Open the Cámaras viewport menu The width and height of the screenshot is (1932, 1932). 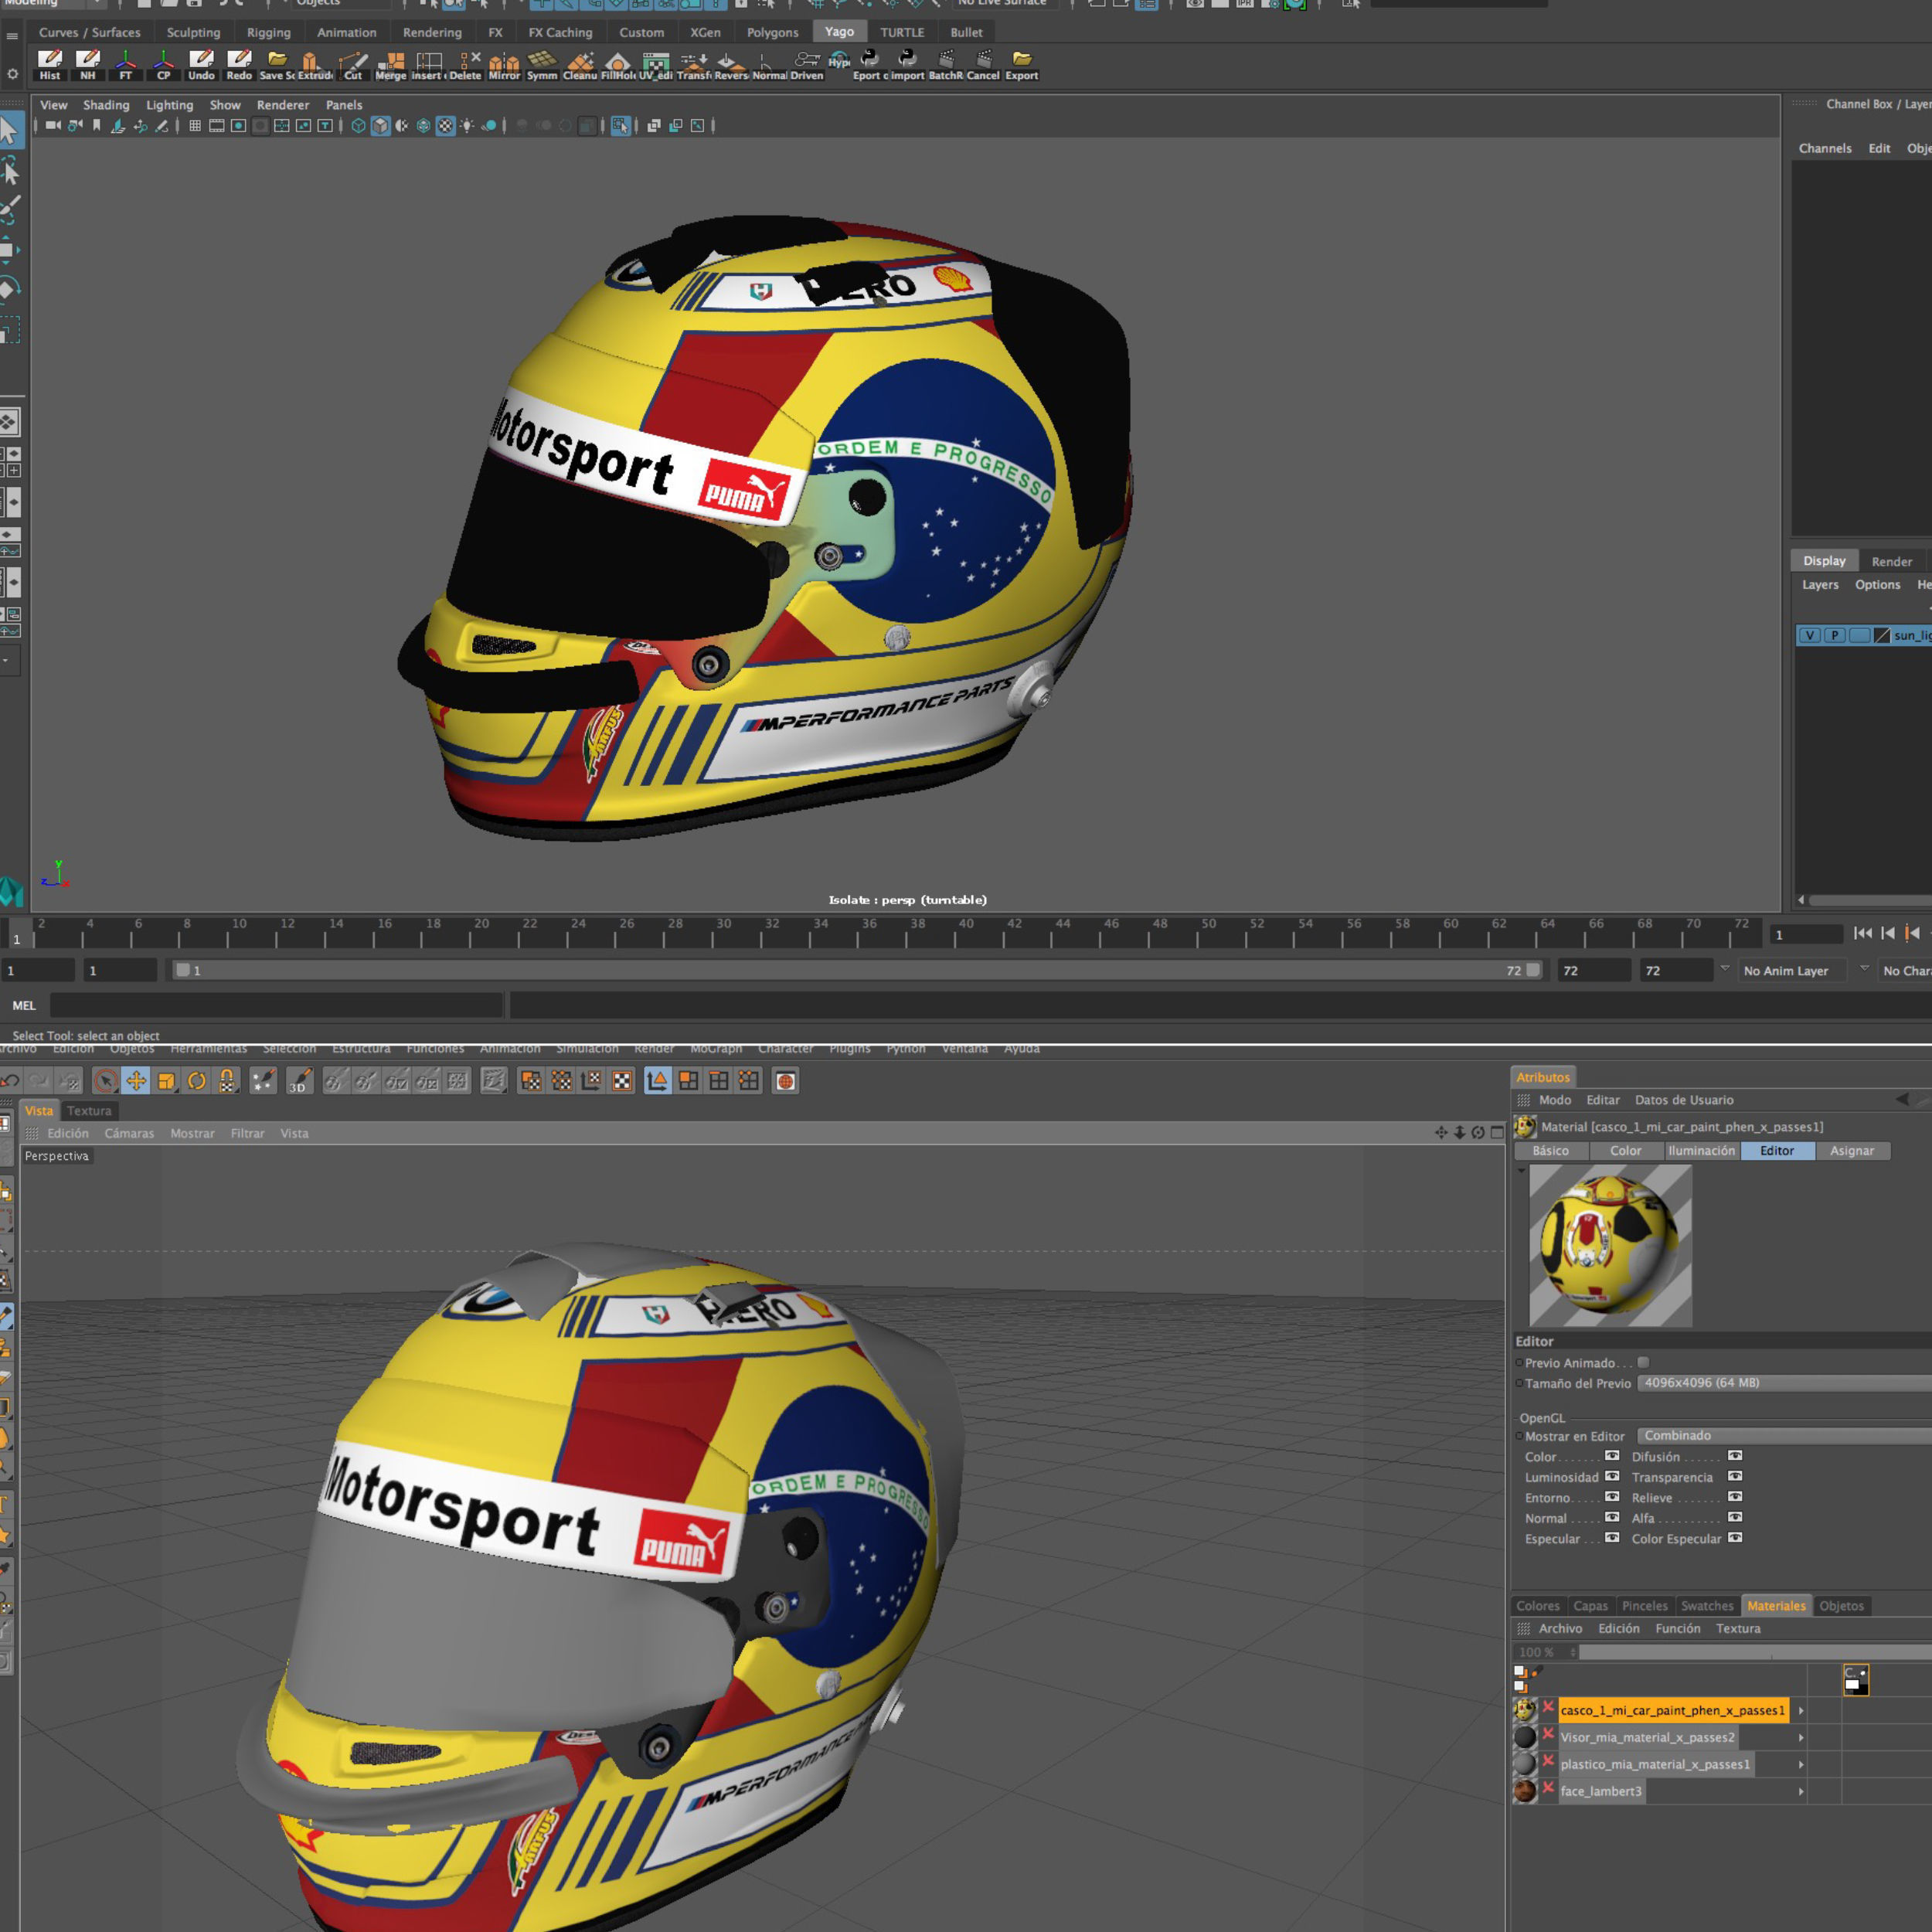pos(129,1133)
